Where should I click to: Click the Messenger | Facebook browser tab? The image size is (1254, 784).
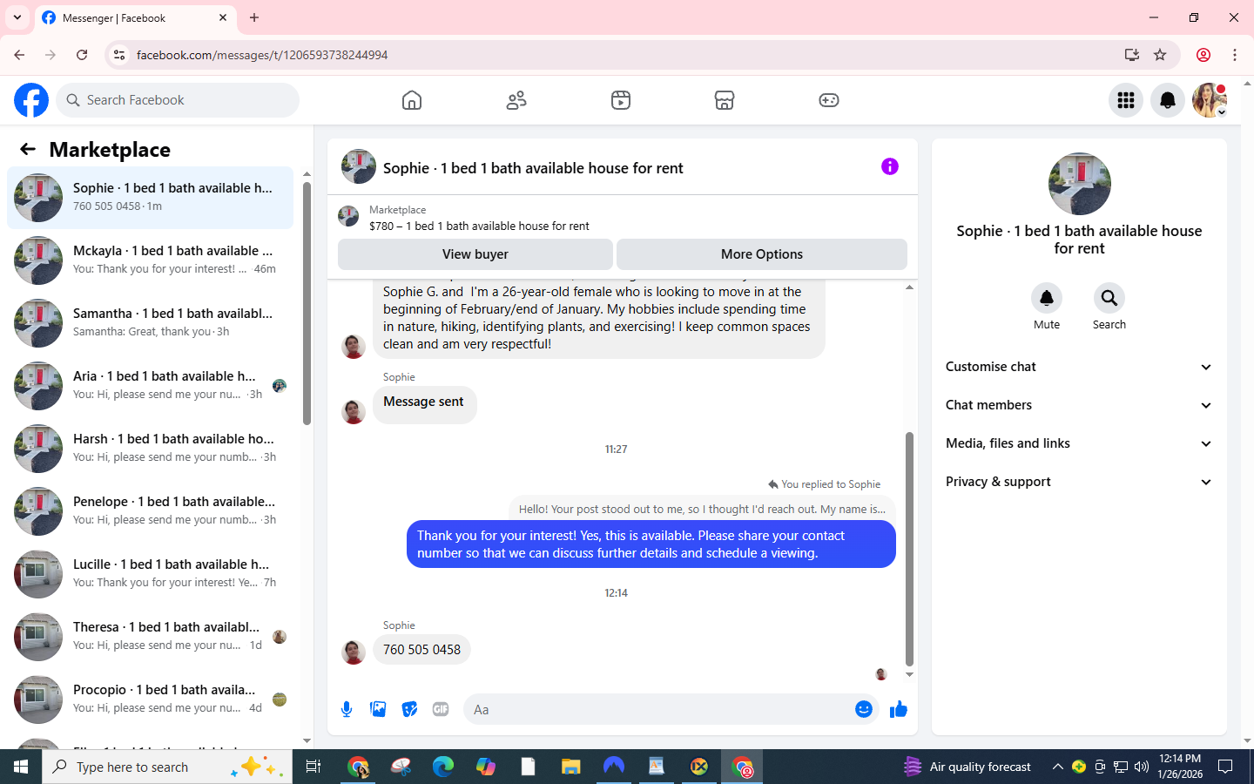coord(136,17)
